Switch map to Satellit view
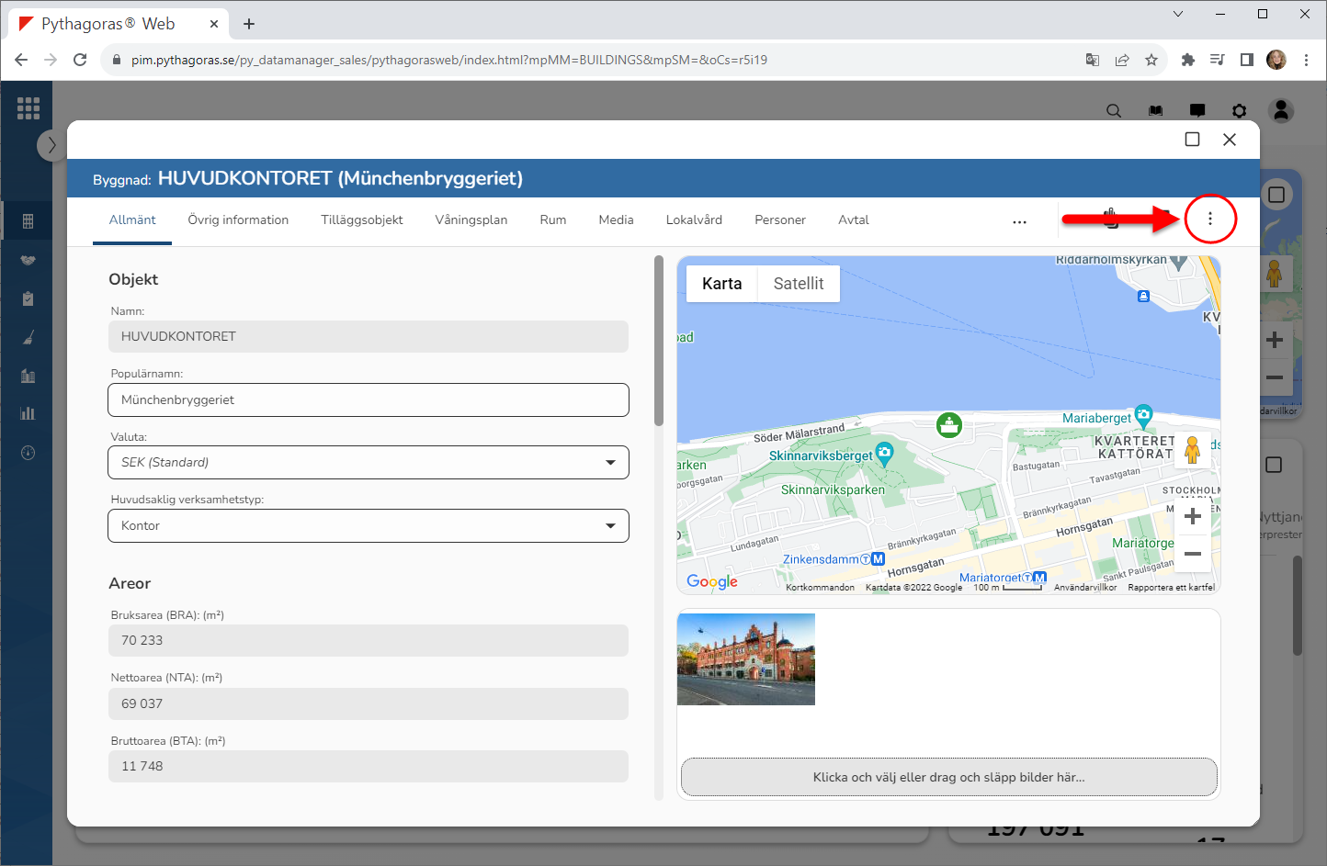This screenshot has width=1327, height=866. (798, 284)
